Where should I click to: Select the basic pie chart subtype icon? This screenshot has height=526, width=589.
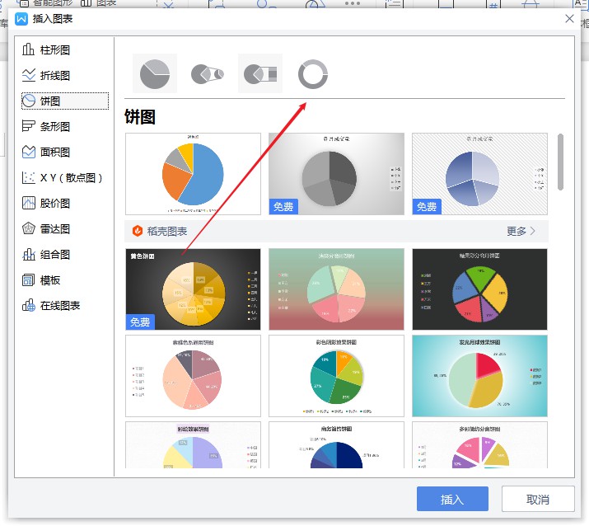[155, 74]
